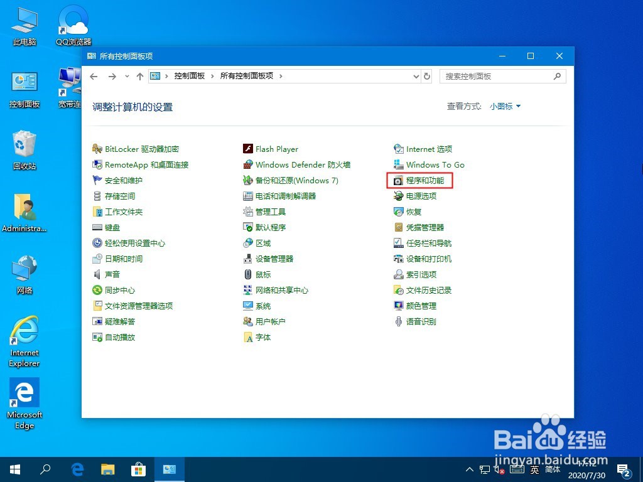643x482 pixels.
Task: Expand chevron after 所有控制面板项 breadcrumb
Action: [x=281, y=76]
